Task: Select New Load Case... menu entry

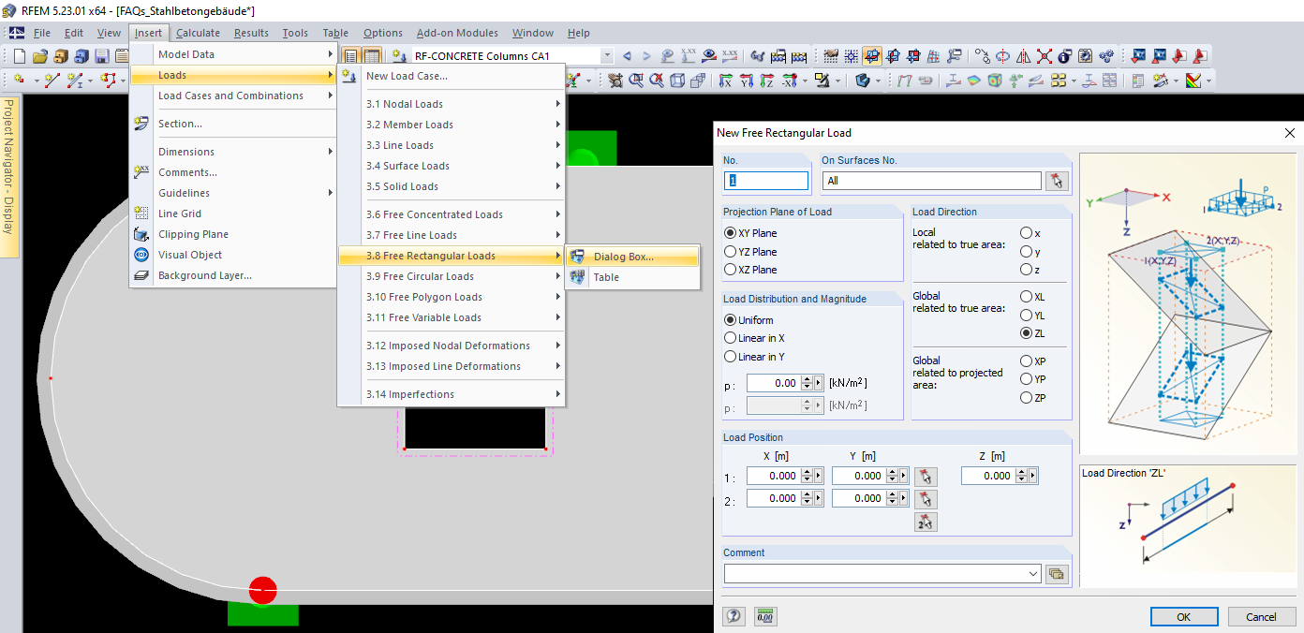Action: click(x=452, y=76)
